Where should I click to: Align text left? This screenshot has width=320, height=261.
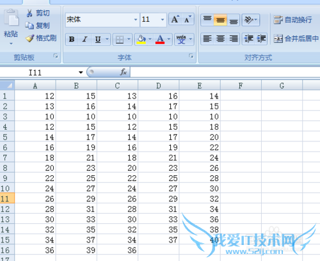(207, 39)
